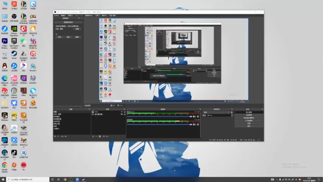Move the selected source up in Sources

pos(104,136)
